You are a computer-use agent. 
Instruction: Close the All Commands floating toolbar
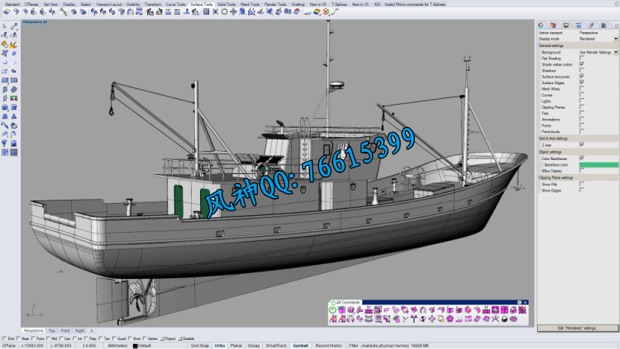(525, 303)
